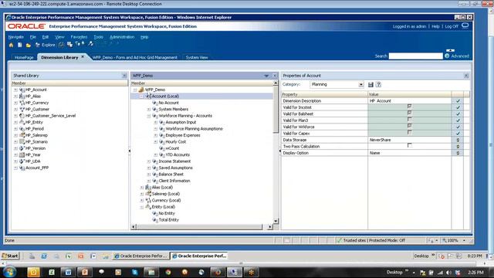
Task: Click the WFP_Demo application root node
Action: [x=155, y=90]
